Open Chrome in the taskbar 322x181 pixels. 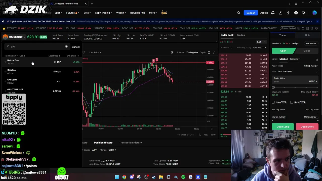point(124,177)
